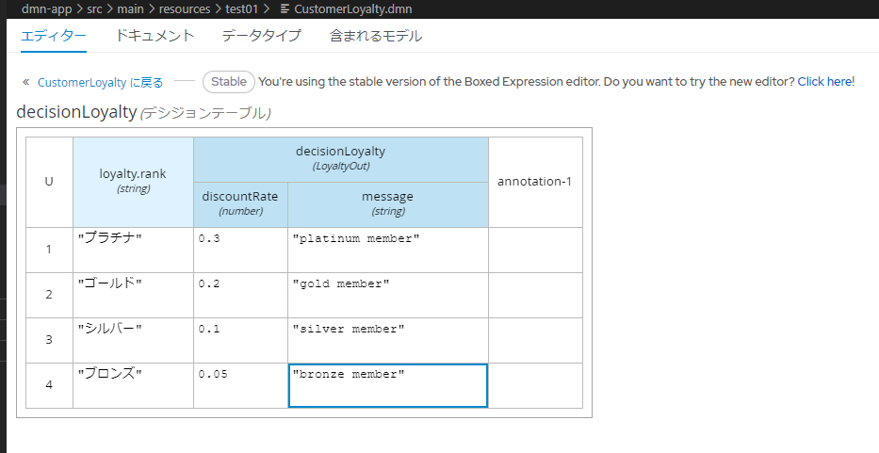Open the resources breadcrumb segment

point(185,9)
